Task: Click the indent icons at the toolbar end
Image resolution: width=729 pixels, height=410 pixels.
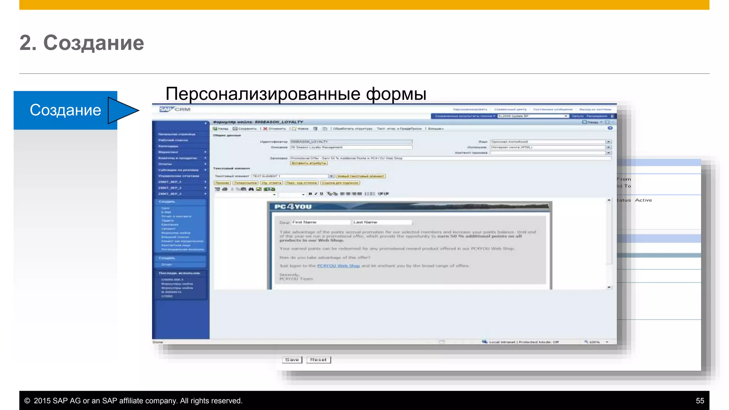Action: click(383, 194)
